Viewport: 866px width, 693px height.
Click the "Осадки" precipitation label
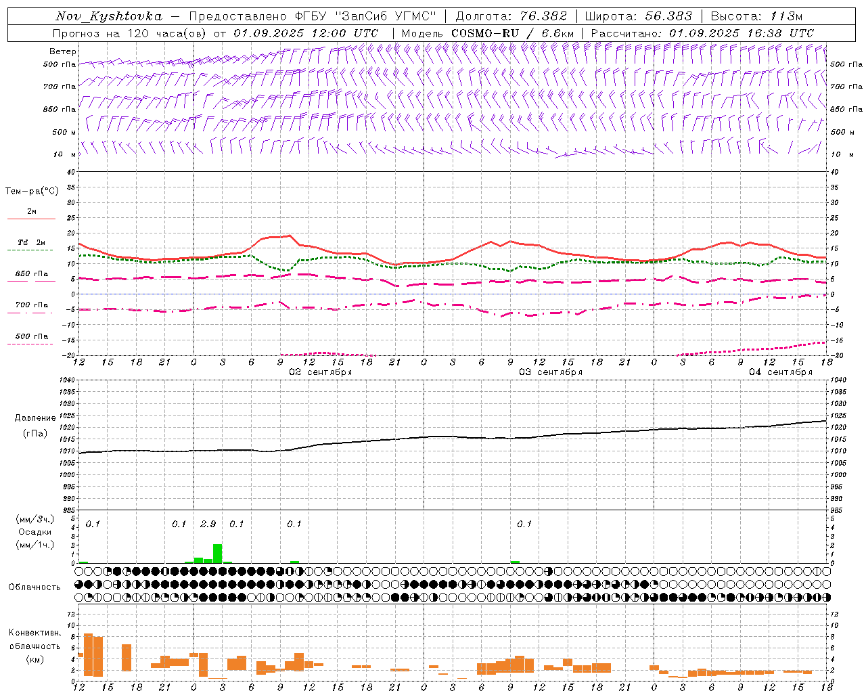tap(35, 532)
